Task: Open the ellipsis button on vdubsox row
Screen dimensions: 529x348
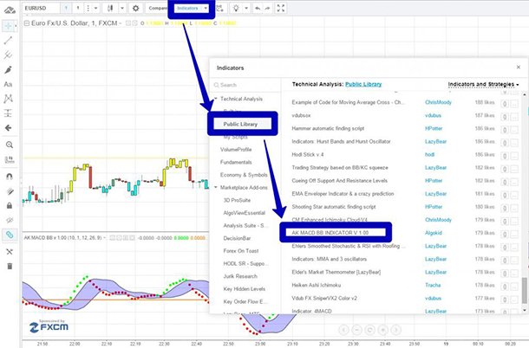Action: click(x=514, y=117)
